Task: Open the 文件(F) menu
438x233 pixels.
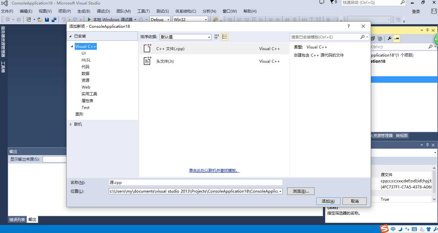Action: coord(7,11)
